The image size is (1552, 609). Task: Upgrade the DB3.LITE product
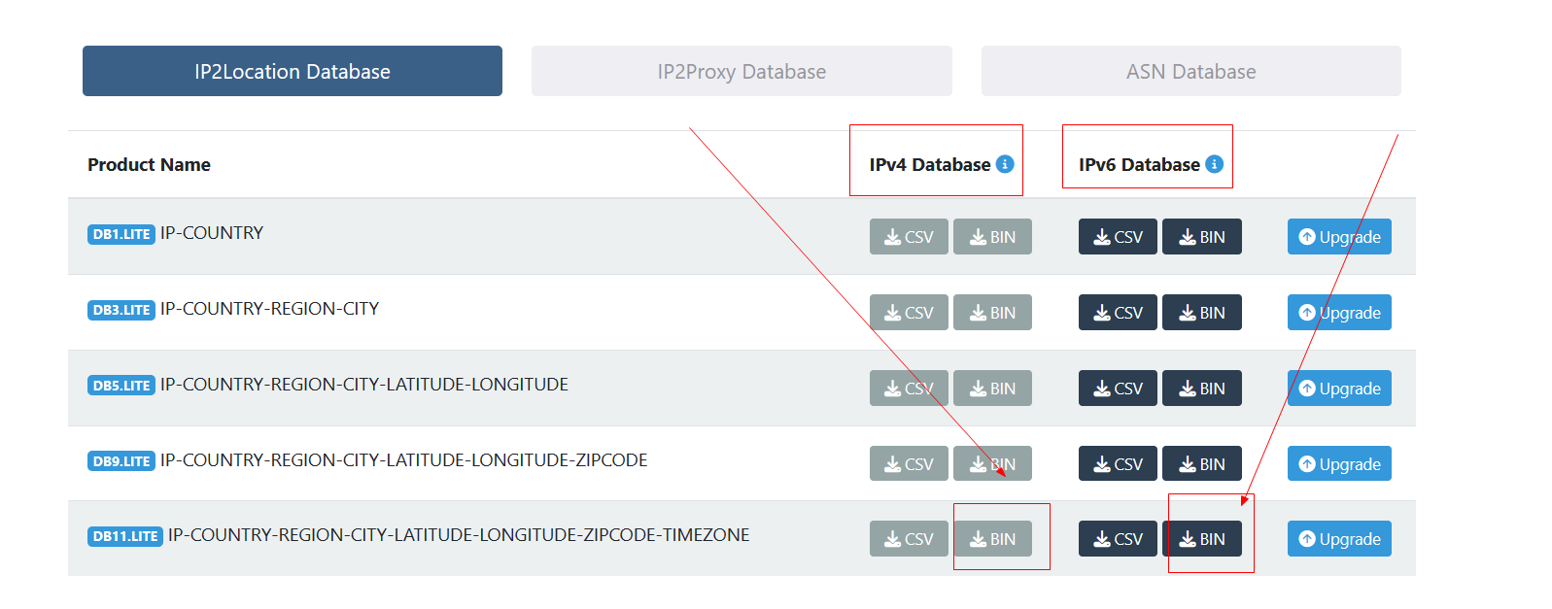(x=1339, y=313)
